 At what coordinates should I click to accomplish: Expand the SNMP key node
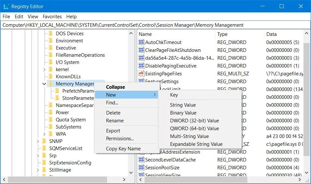pos(38,141)
